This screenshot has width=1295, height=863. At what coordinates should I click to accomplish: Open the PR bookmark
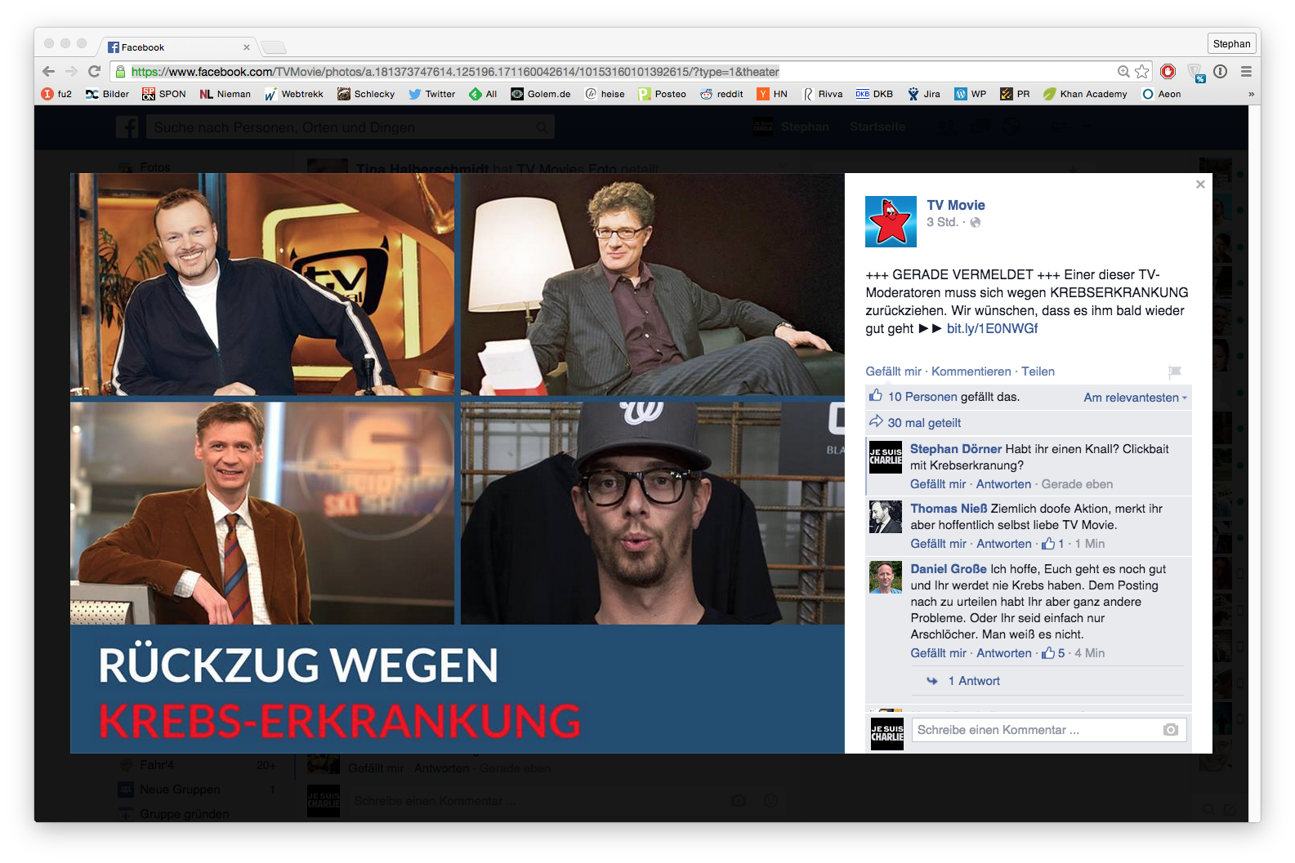(1015, 94)
